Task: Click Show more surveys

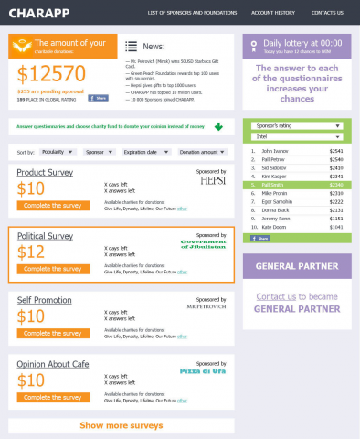Action: coord(122,425)
